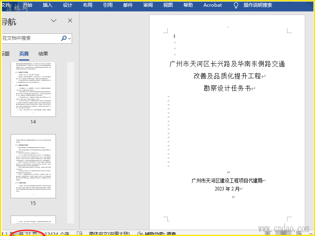Click the 广州市天河区建设工程项目代建局 text
The image size is (315, 236).
227,181
